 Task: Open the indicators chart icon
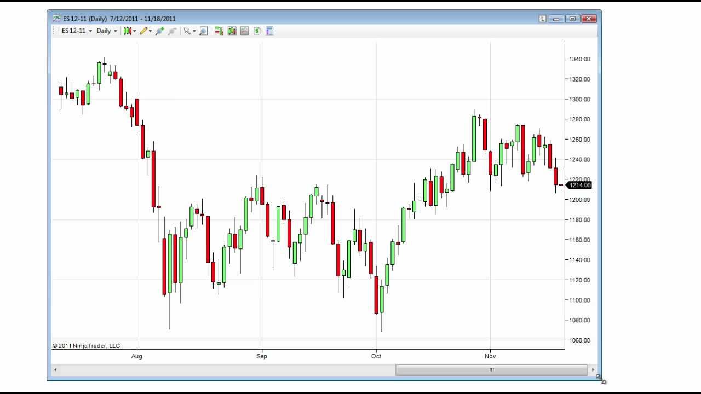(x=244, y=31)
